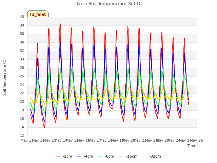The height and width of the screenshot is (163, 217).
Task: Click the yellow -32cm legend swatch
Action: tap(144, 157)
